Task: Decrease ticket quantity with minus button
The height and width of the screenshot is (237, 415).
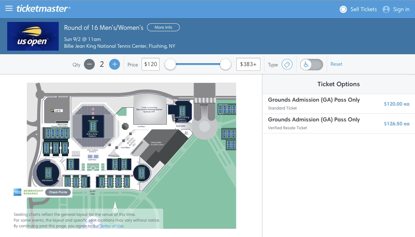Action: [x=89, y=64]
